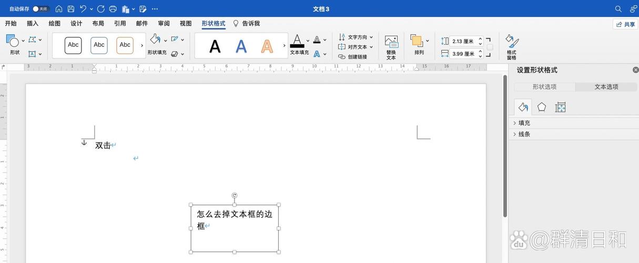The image size is (639, 263).
Task: Click the 形状填充 paint bucket icon
Action: [x=155, y=39]
